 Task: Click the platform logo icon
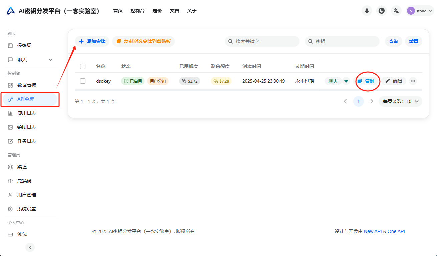click(11, 11)
